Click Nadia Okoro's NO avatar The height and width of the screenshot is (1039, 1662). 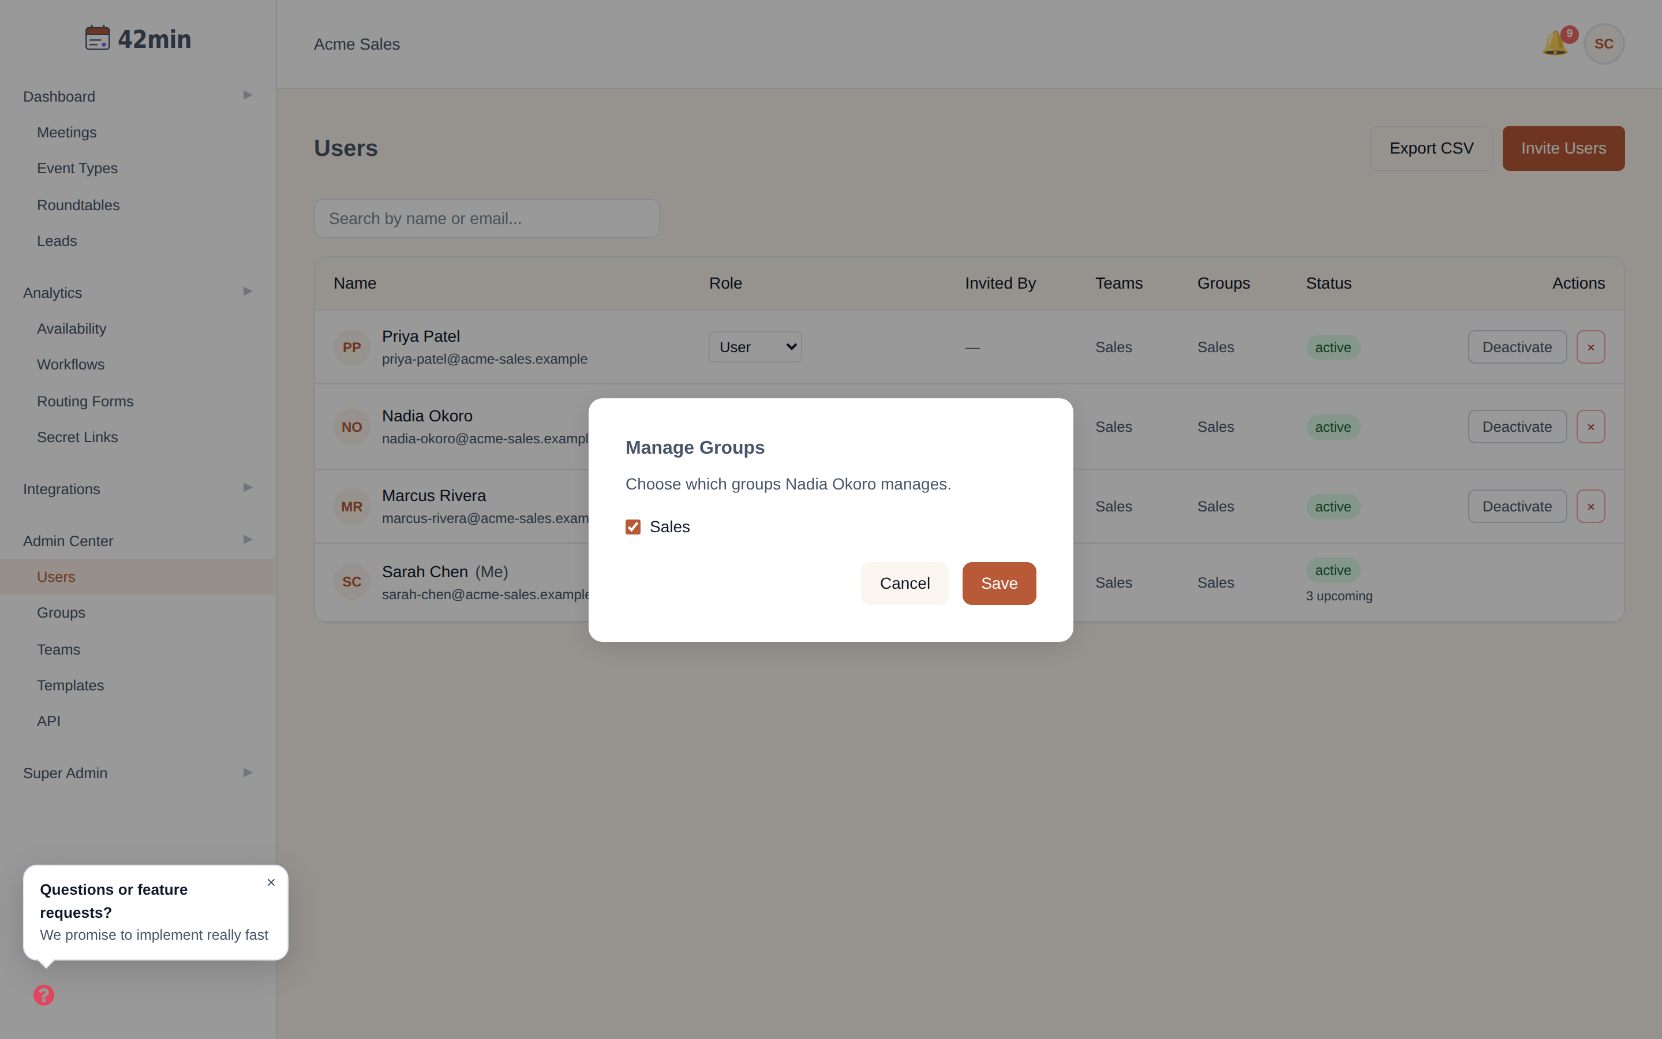click(351, 427)
